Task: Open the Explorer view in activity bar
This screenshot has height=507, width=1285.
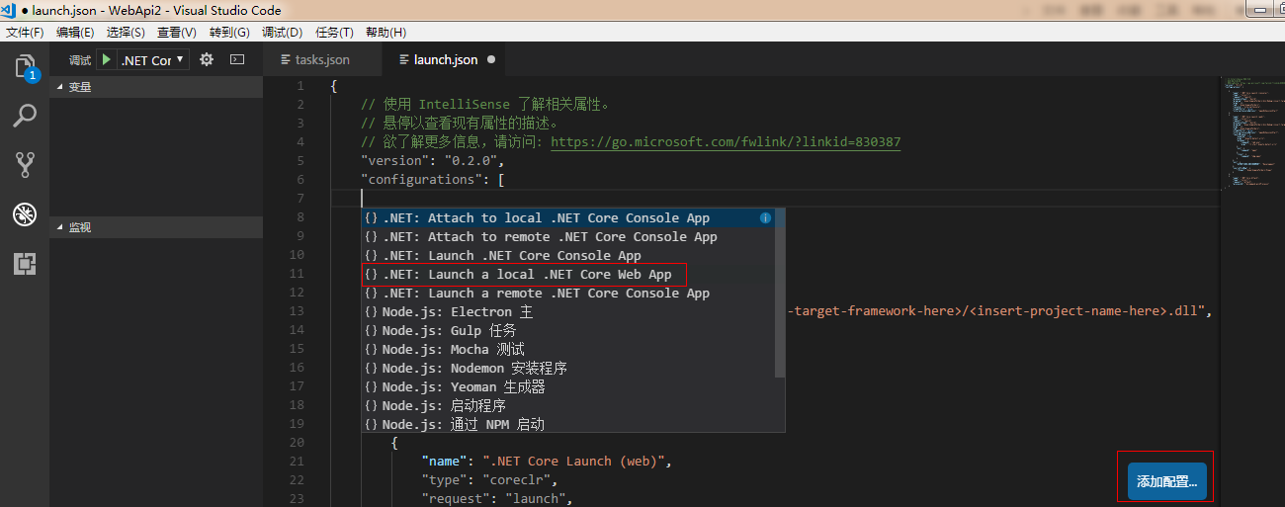Action: click(25, 67)
